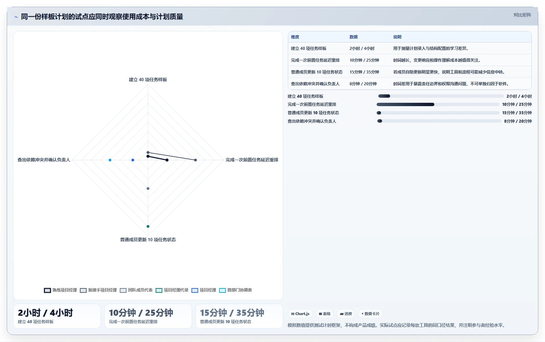The height and width of the screenshot is (342, 545).
Task: Open the 15分钟 / 35分钟 data card
Action: point(239,316)
